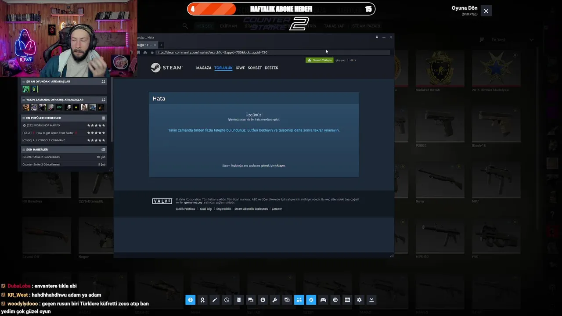Open [CS:GO] ALL CONSOLE COMMAND guide
The image size is (562, 316).
coord(64,140)
